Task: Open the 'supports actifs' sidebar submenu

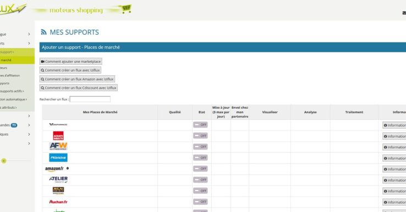Action: pyautogui.click(x=12, y=91)
